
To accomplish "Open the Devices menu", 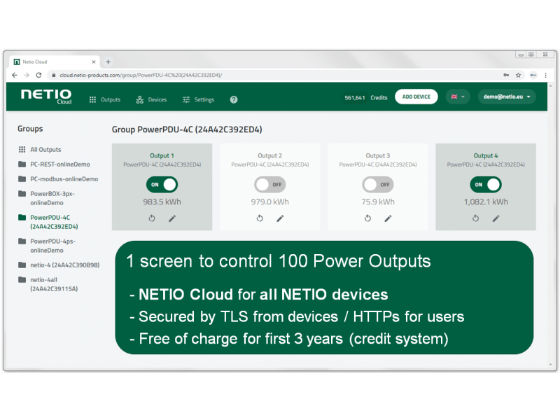I will (151, 99).
